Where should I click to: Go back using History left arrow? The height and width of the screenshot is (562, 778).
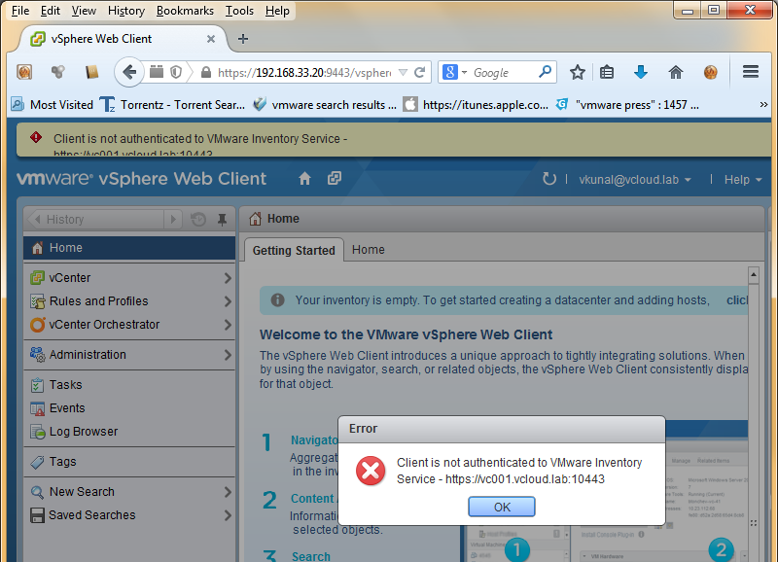(x=36, y=219)
